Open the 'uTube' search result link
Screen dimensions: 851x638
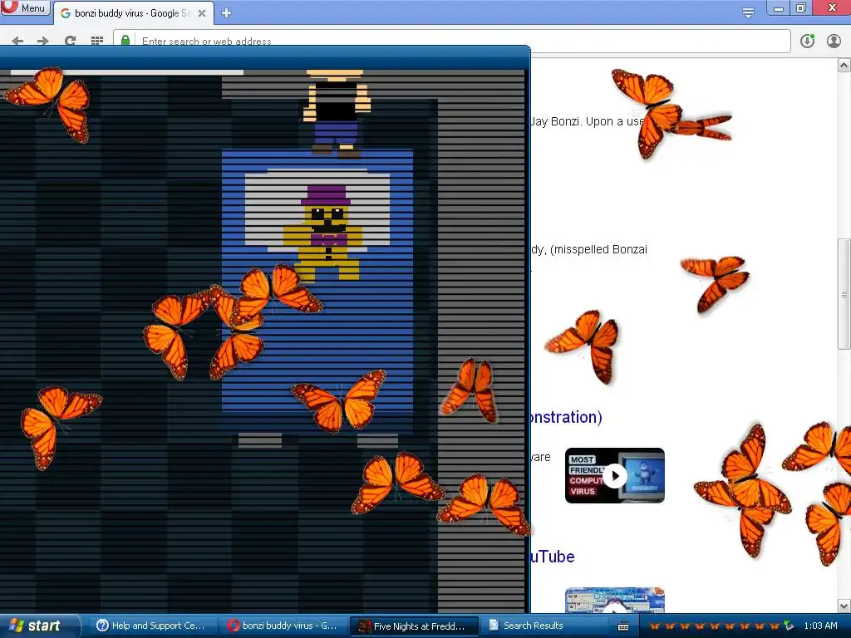[553, 556]
